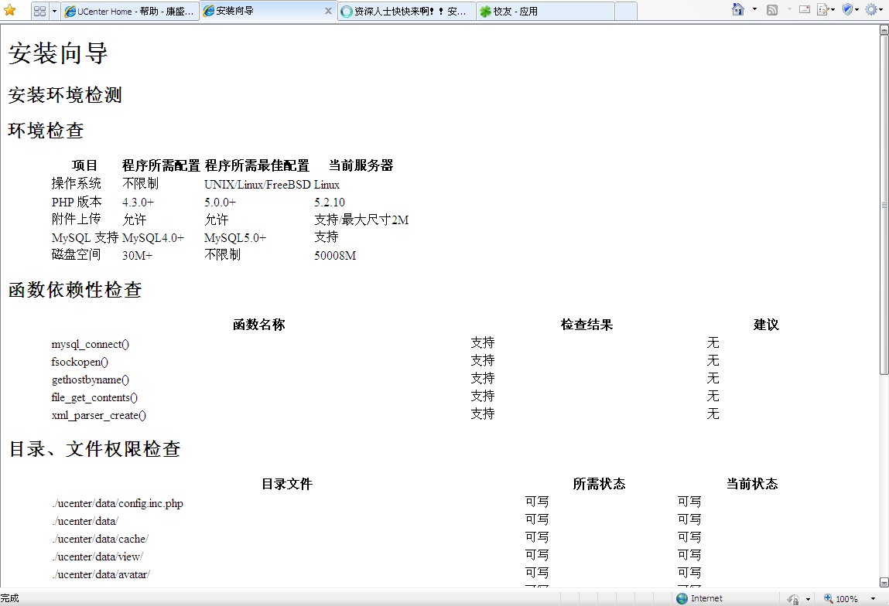Expand the Page menu dropdown arrow
The image size is (889, 606).
(833, 9)
